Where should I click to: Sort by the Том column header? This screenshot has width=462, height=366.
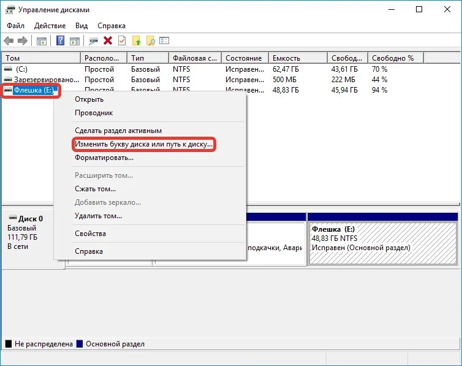41,58
